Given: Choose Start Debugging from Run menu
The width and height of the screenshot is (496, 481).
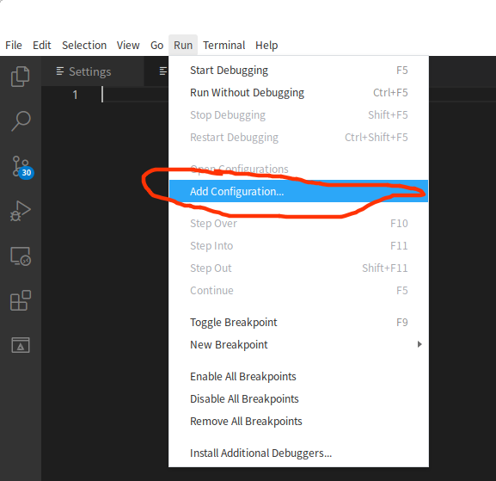Looking at the screenshot, I should pyautogui.click(x=298, y=70).
